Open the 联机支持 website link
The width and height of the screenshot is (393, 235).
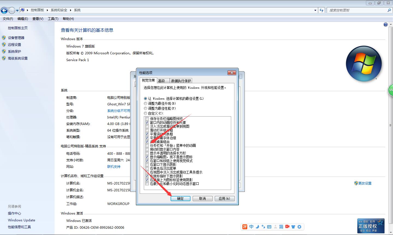coord(114,166)
